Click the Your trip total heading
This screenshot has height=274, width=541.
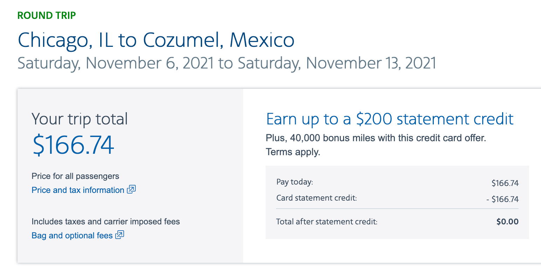click(80, 119)
